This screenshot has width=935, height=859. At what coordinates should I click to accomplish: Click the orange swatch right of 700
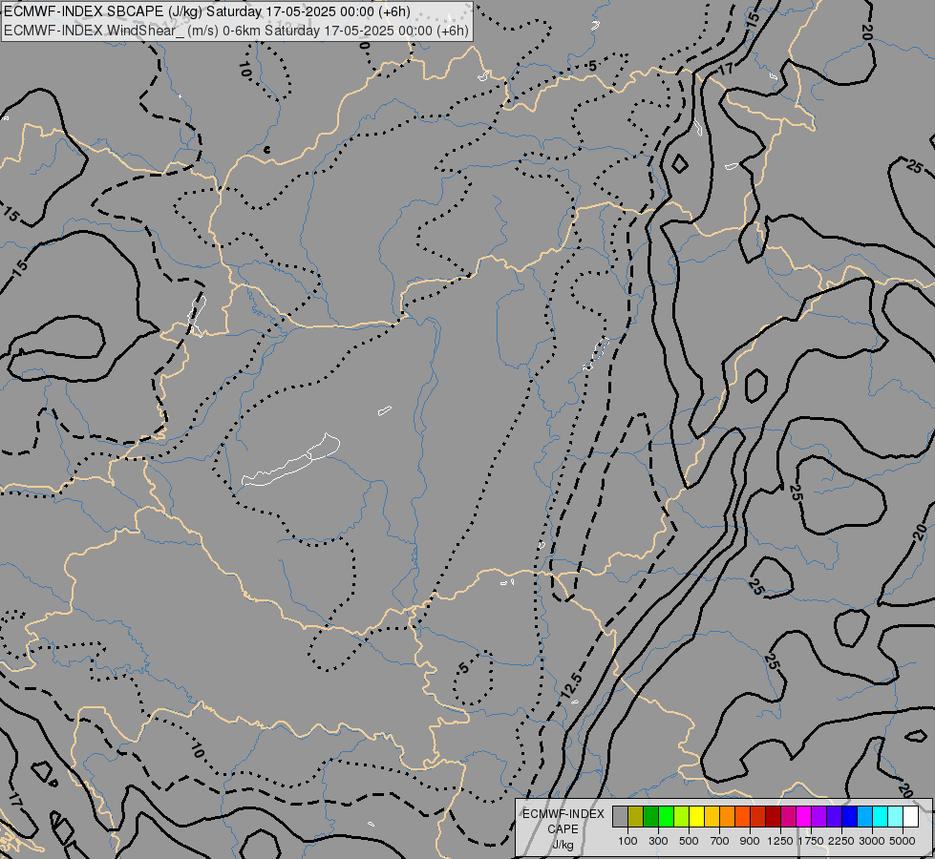pyautogui.click(x=727, y=817)
